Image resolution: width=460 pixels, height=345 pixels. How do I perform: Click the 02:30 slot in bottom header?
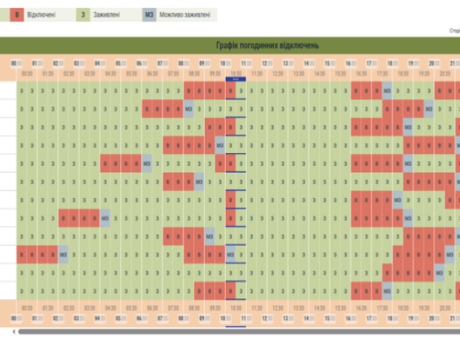click(69, 308)
